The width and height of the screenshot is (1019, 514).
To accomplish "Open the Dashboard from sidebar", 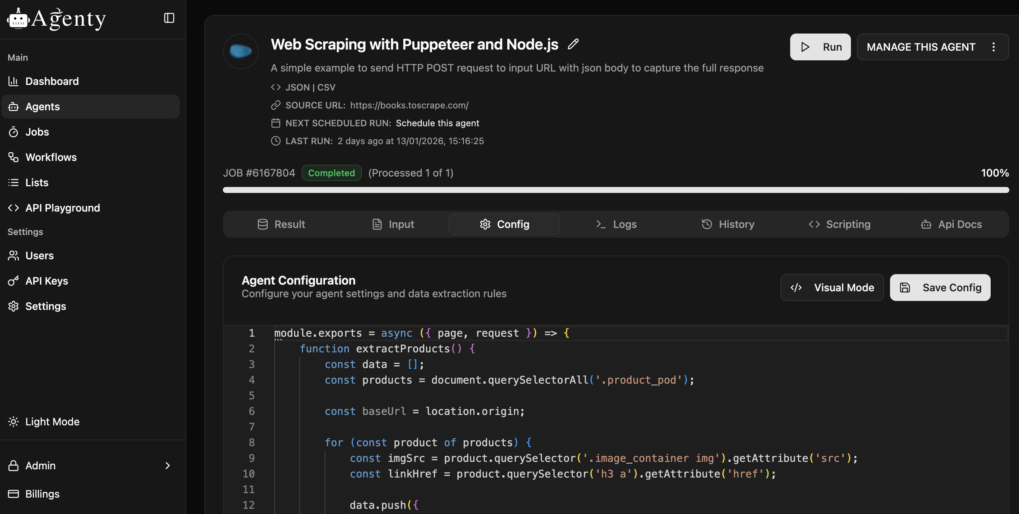I will 52,81.
